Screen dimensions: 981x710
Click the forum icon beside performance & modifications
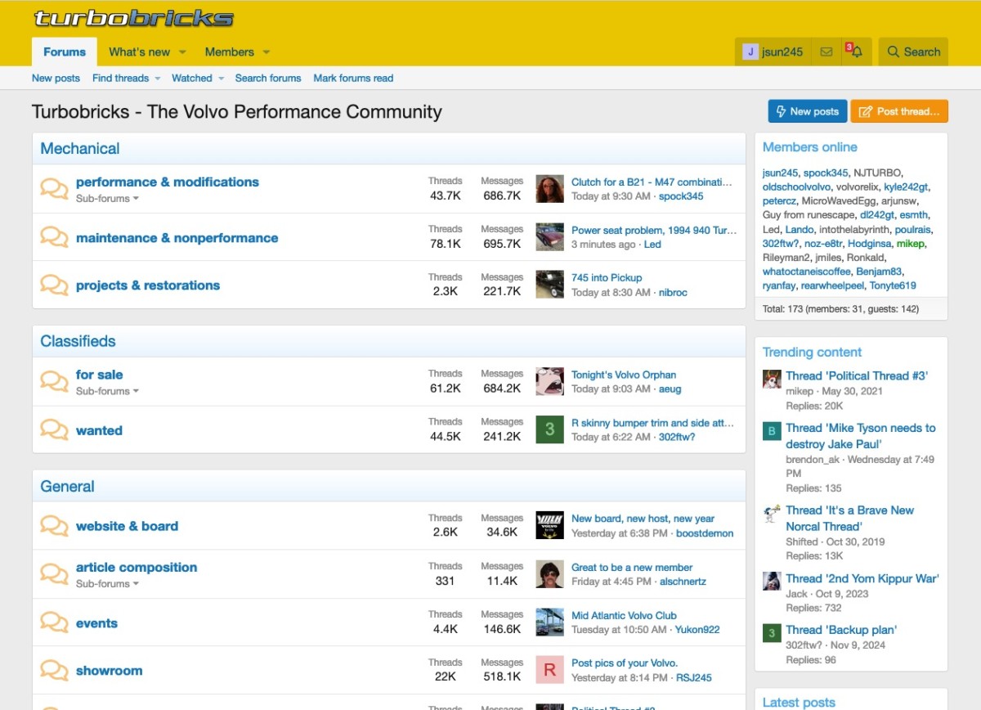click(54, 189)
